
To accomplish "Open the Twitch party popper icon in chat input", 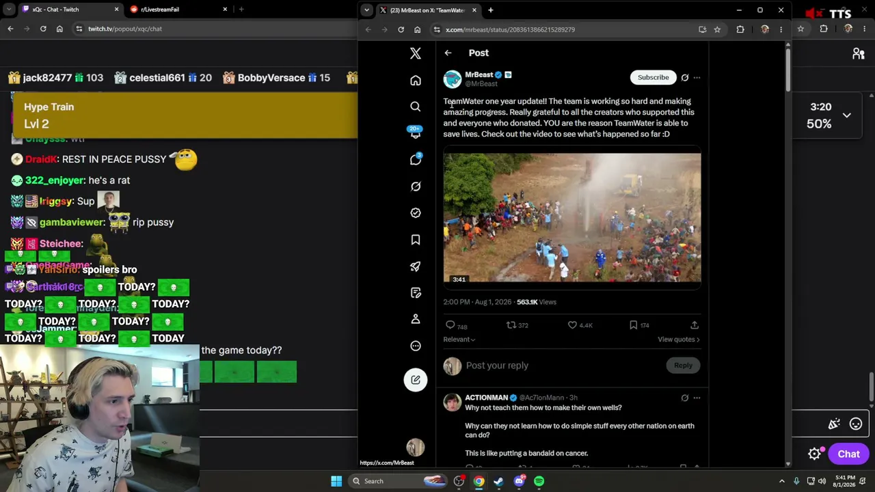I will point(834,424).
